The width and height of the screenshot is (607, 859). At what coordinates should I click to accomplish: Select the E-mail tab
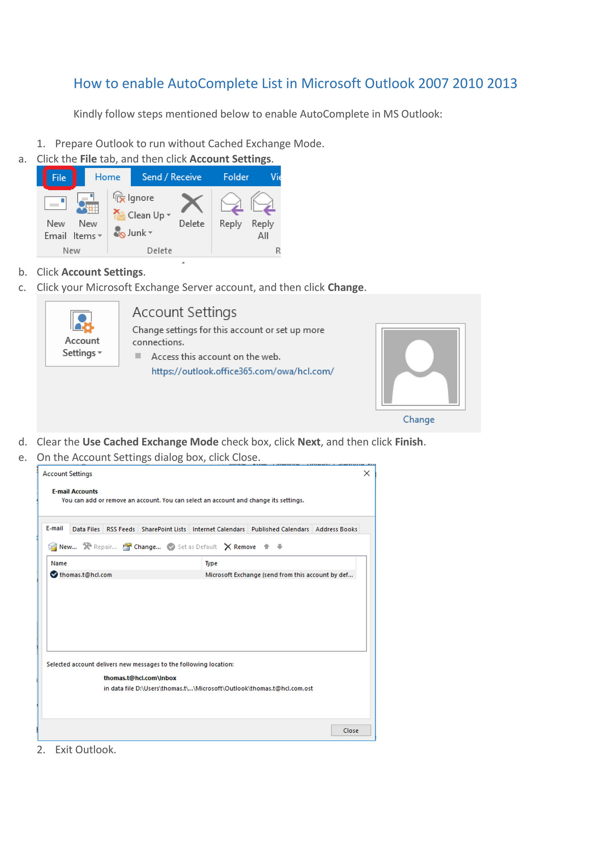pos(55,528)
